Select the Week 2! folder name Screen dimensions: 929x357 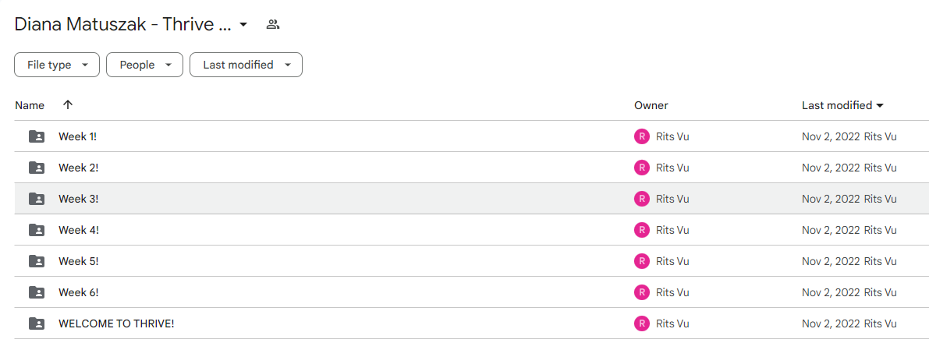78,168
